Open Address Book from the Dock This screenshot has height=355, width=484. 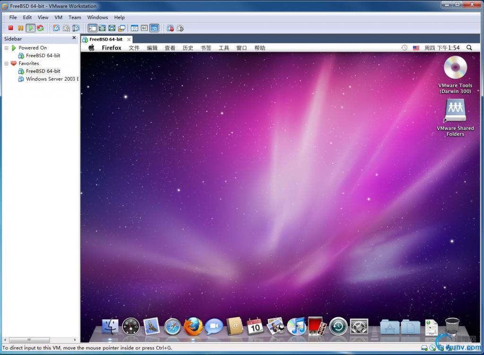(235, 326)
